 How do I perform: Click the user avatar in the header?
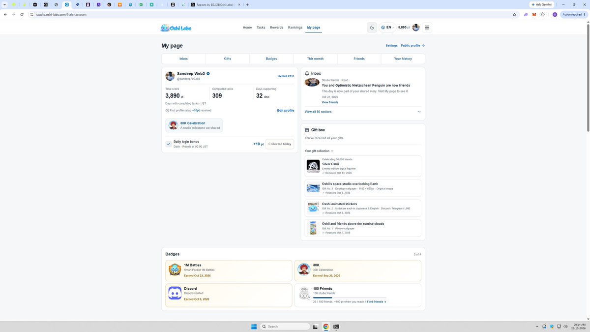(x=416, y=28)
